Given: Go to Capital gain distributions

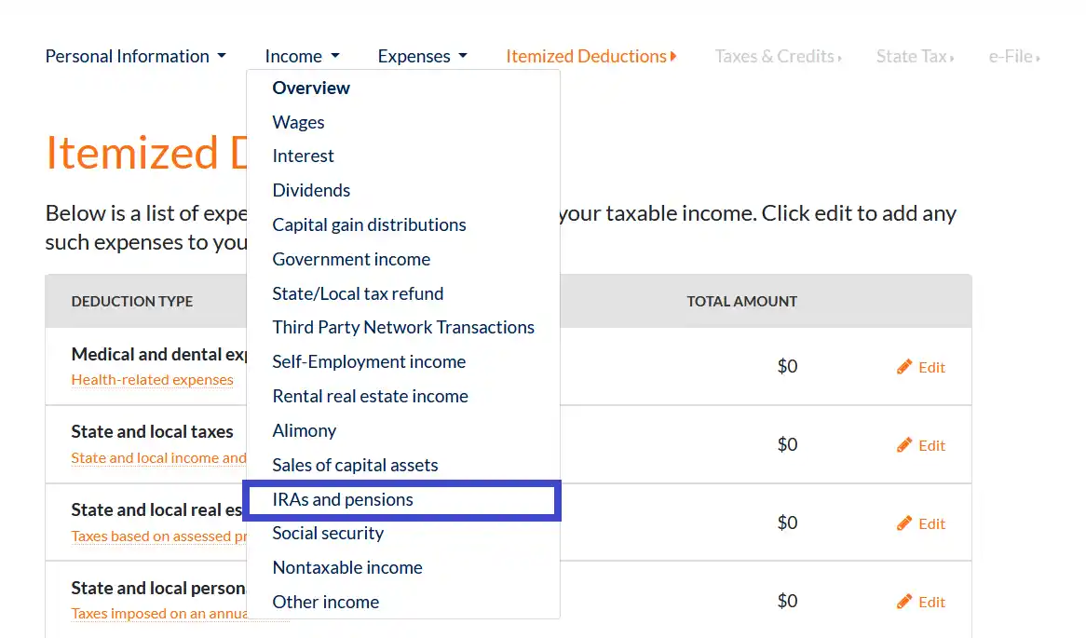Looking at the screenshot, I should [x=369, y=225].
